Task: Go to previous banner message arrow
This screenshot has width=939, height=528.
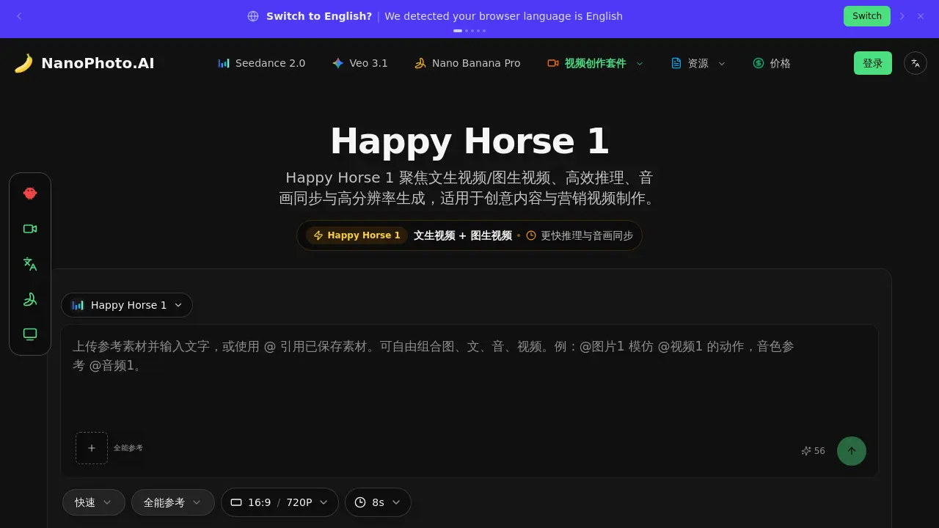Action: point(19,16)
